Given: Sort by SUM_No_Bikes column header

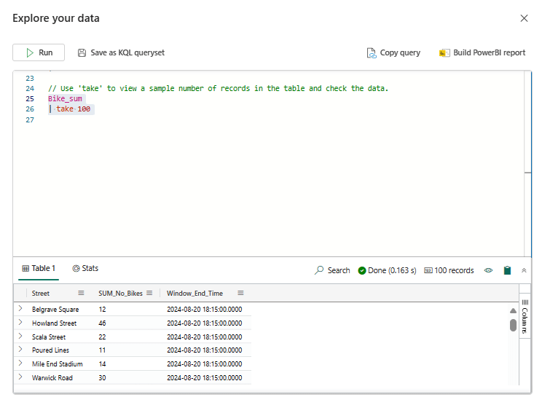Looking at the screenshot, I should (120, 293).
